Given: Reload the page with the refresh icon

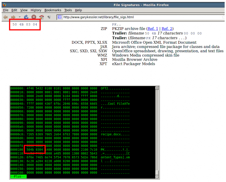Looking at the screenshot, I should click(26, 17).
